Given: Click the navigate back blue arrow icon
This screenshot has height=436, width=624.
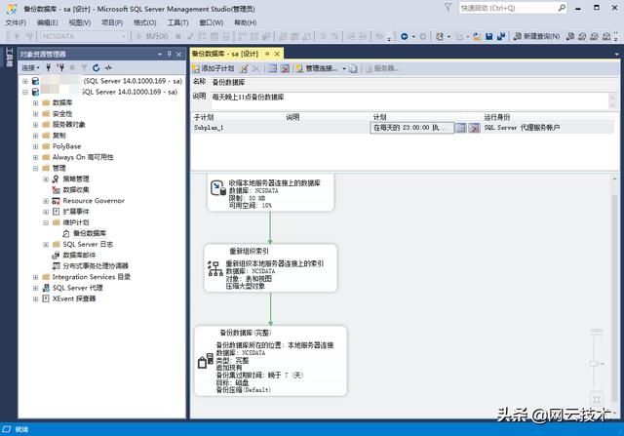Looking at the screenshot, I should pyautogui.click(x=405, y=37).
